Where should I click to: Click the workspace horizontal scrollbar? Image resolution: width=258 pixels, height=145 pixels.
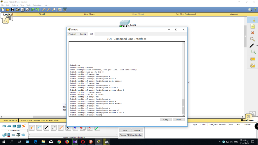[122, 117]
